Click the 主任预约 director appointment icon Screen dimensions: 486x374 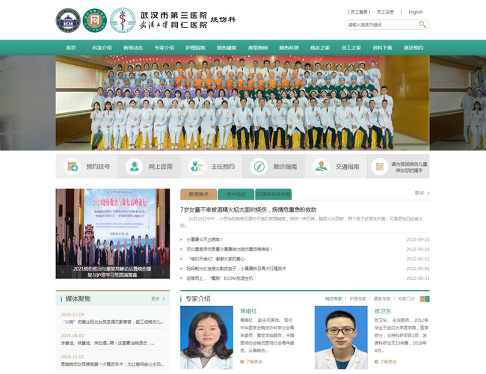[197, 167]
